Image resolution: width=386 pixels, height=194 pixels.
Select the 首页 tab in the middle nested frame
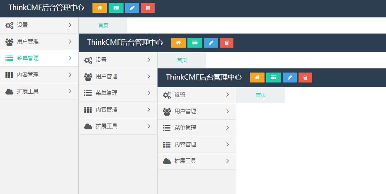pyautogui.click(x=182, y=61)
